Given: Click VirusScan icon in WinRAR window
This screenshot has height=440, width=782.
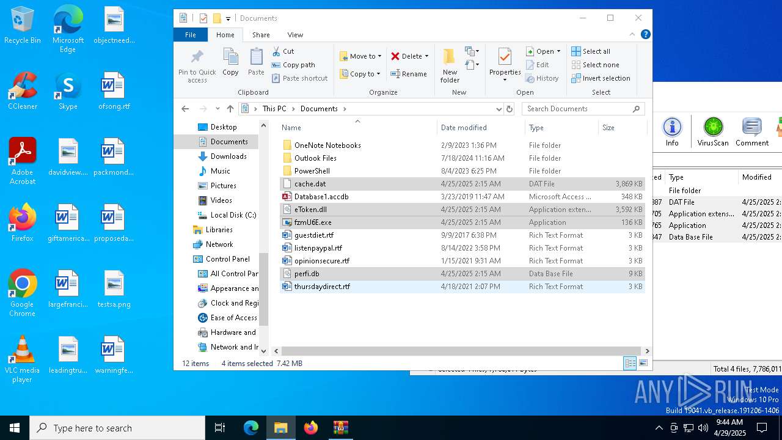Looking at the screenshot, I should 713,133.
